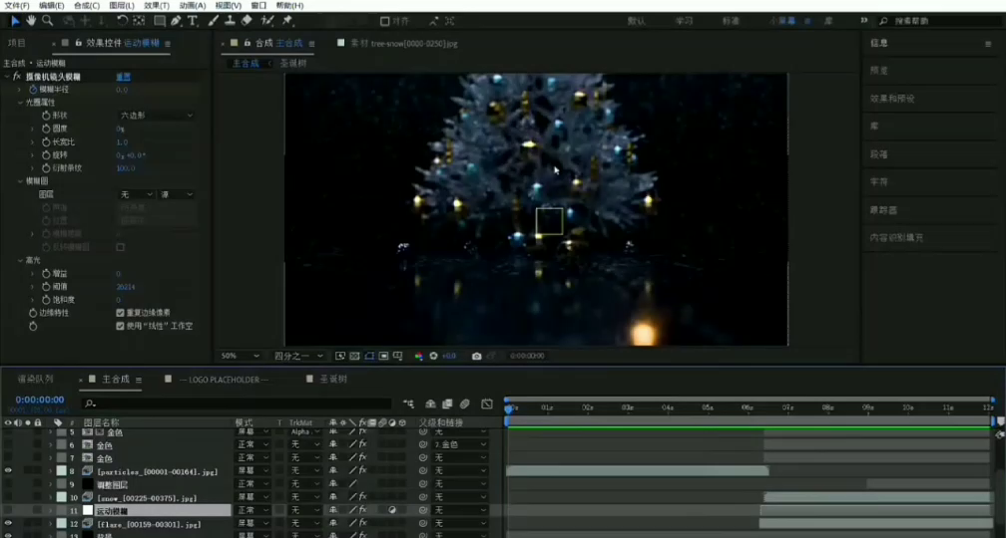The height and width of the screenshot is (538, 1006).
Task: Expand the 运动模糊 layer 11 properties
Action: (x=50, y=510)
